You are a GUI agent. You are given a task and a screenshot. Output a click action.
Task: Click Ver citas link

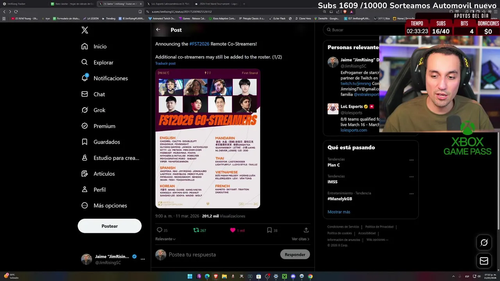(300, 239)
